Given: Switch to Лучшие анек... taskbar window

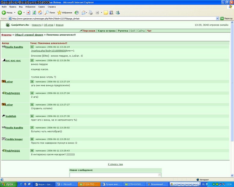Looking at the screenshot, I should [x=112, y=184].
